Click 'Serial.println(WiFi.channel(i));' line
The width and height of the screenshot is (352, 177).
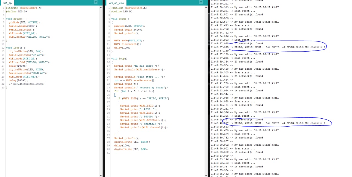pyautogui.click(x=144, y=127)
